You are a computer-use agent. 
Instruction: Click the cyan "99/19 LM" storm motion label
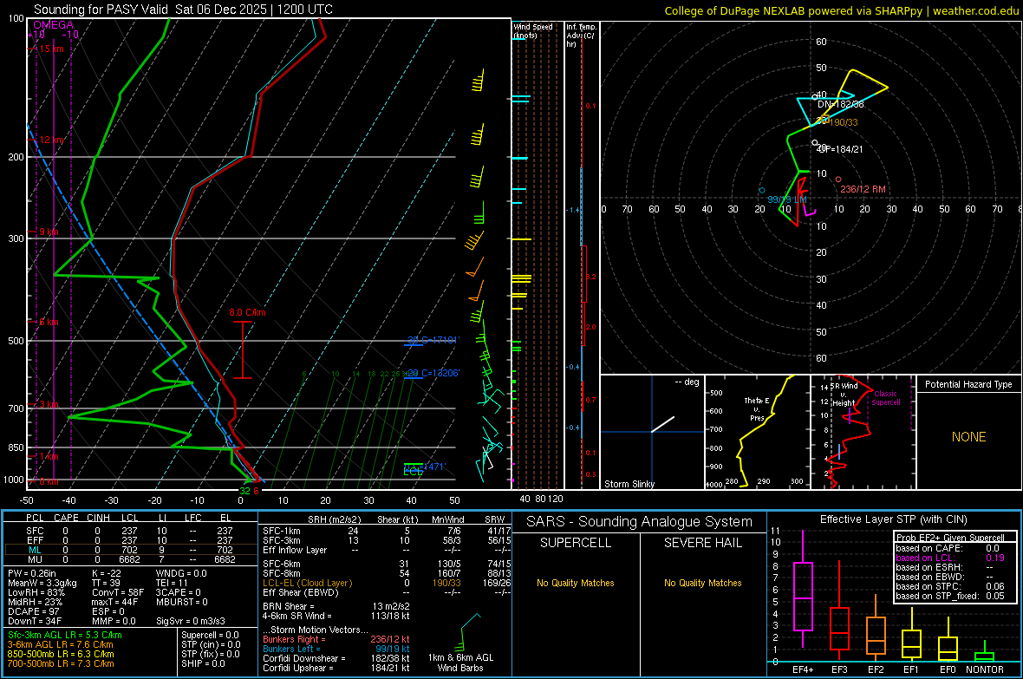coord(787,199)
